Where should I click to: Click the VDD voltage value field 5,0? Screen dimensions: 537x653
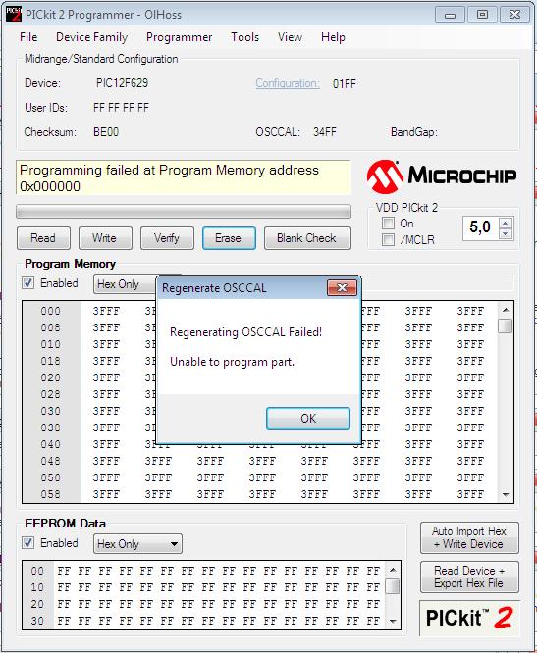coord(481,227)
